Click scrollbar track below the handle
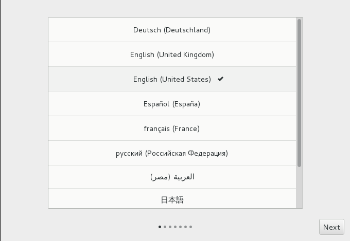The width and height of the screenshot is (350, 241). [300, 188]
